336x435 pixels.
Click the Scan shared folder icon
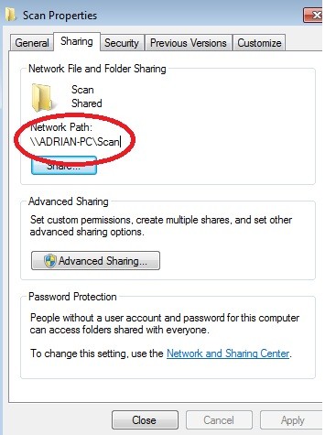[x=42, y=97]
